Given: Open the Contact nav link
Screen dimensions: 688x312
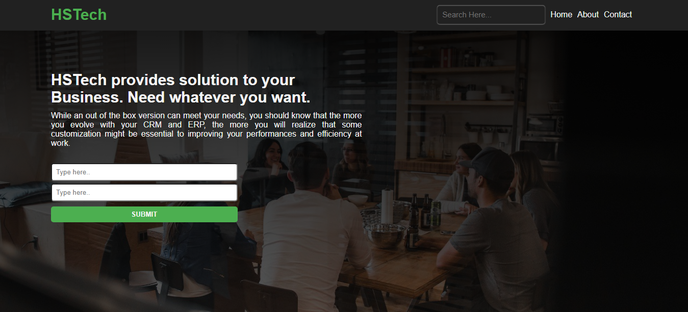Looking at the screenshot, I should click(x=618, y=15).
